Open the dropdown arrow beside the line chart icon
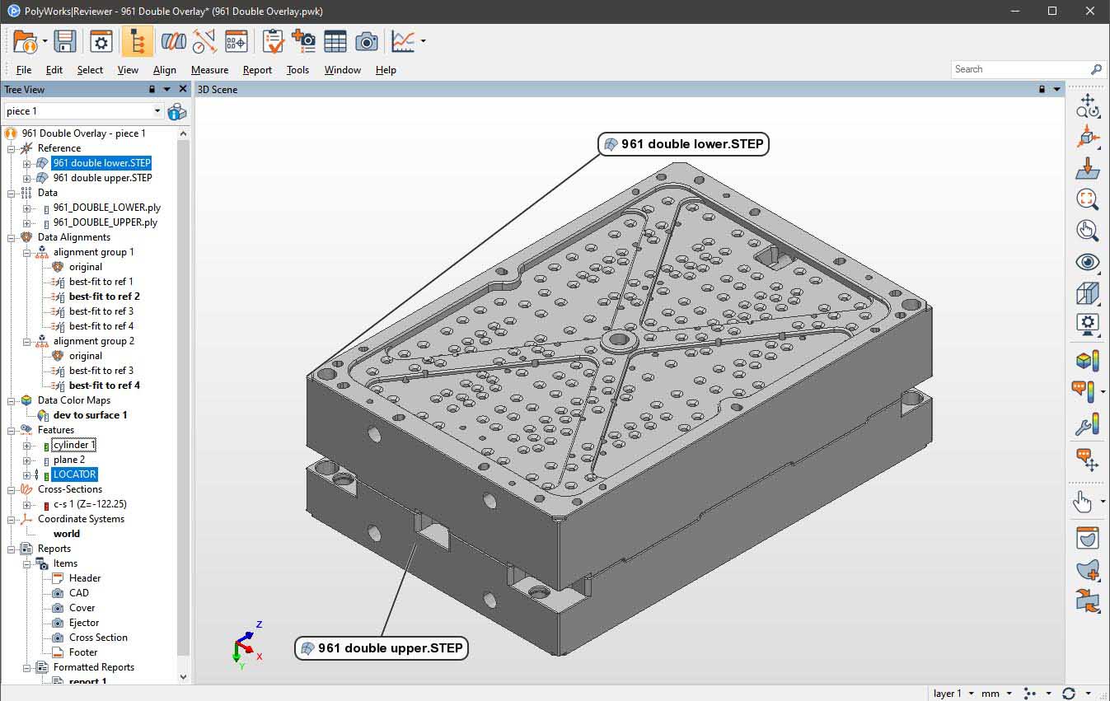The width and height of the screenshot is (1110, 701). point(423,41)
